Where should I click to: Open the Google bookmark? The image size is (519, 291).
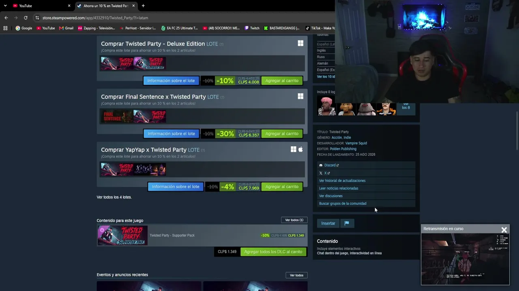[x=24, y=28]
